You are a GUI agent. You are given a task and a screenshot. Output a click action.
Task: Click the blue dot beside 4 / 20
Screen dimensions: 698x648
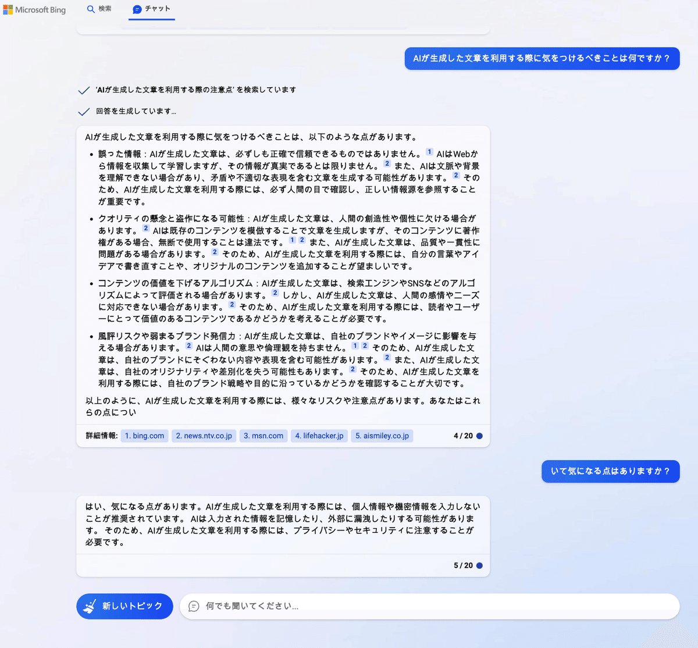479,436
